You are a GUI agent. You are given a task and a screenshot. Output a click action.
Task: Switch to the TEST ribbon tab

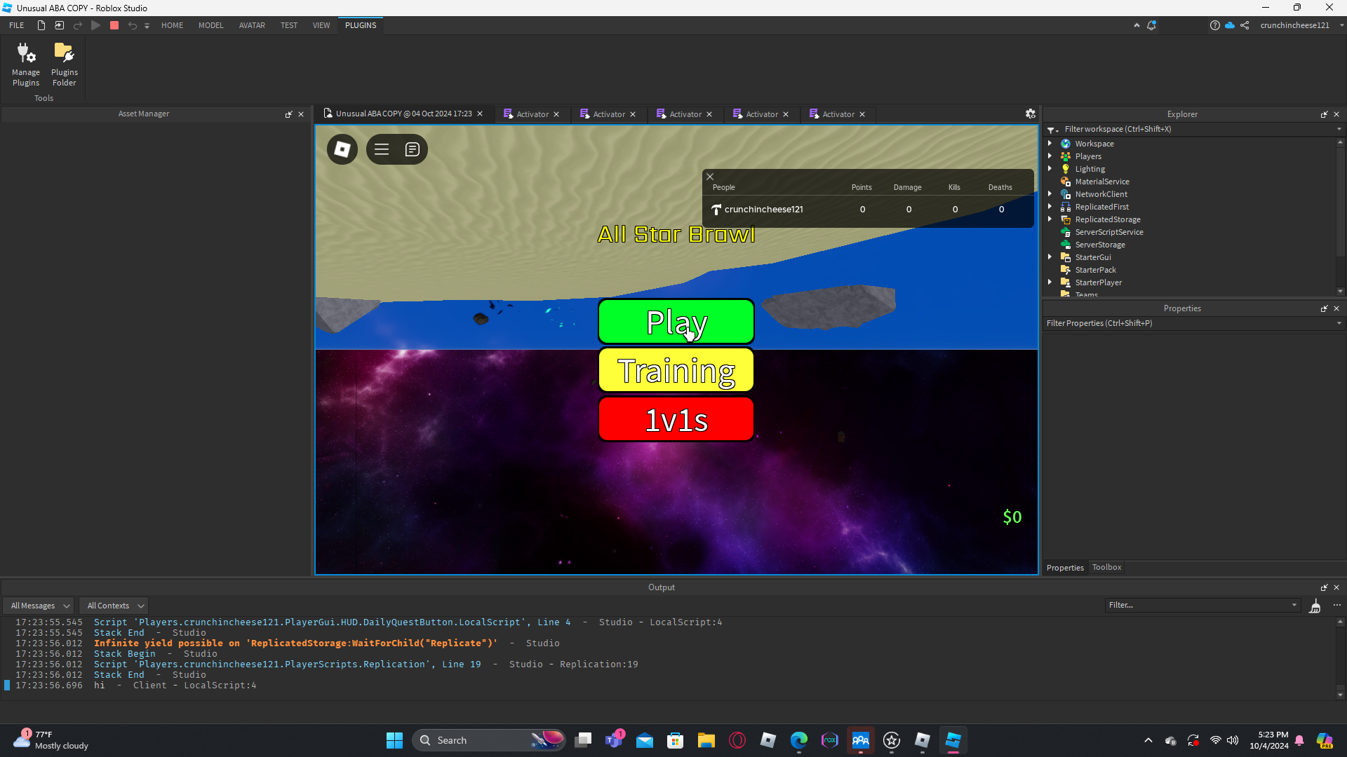(289, 25)
